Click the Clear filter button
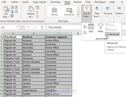This screenshot has width=126, height=97. 110,25
